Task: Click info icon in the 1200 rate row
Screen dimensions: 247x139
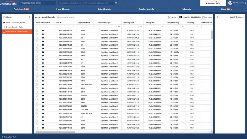Action: tap(43, 41)
